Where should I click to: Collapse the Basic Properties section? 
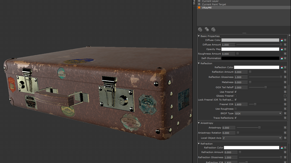click(199, 36)
